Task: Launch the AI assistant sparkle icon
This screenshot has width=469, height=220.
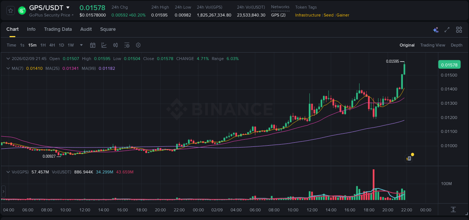Action: (x=435, y=29)
